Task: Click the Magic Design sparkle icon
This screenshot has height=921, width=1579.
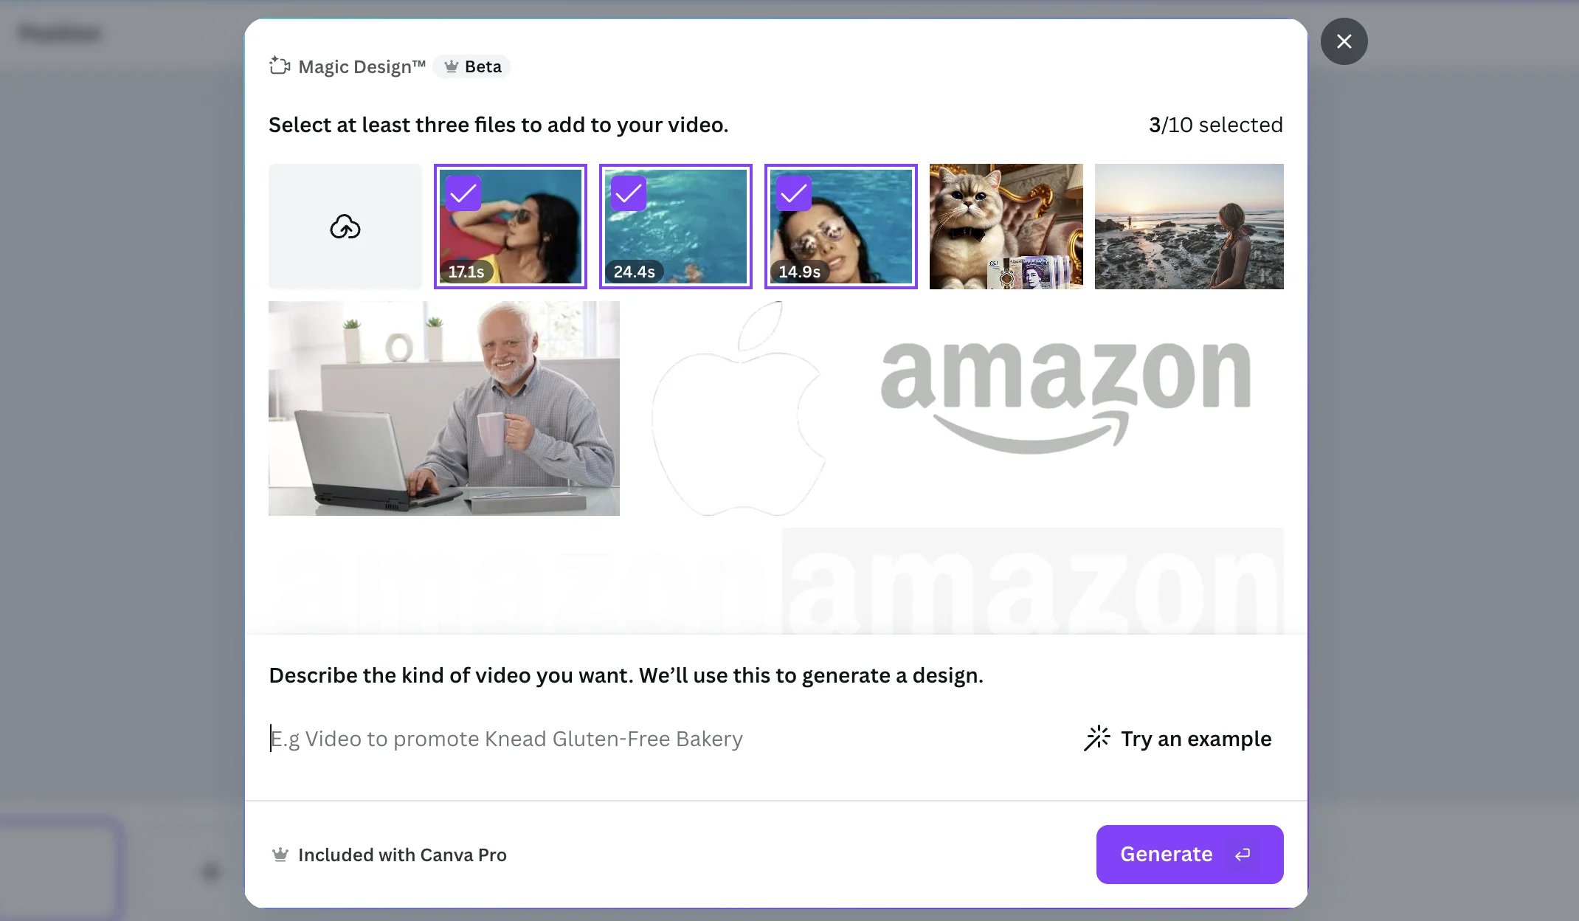Action: click(280, 66)
